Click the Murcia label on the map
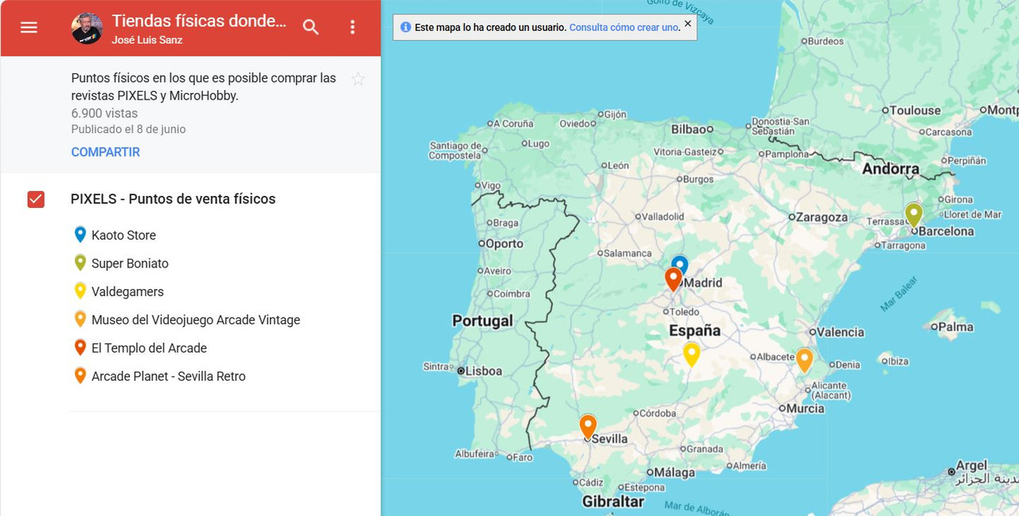Image resolution: width=1019 pixels, height=516 pixels. 805,408
